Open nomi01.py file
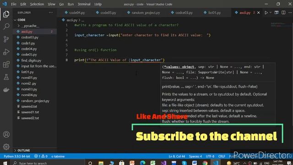The width and height of the screenshot is (293, 165). 29,77
